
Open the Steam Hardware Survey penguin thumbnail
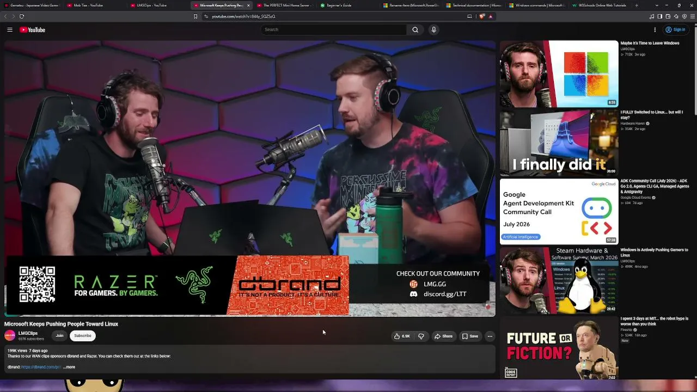point(559,280)
